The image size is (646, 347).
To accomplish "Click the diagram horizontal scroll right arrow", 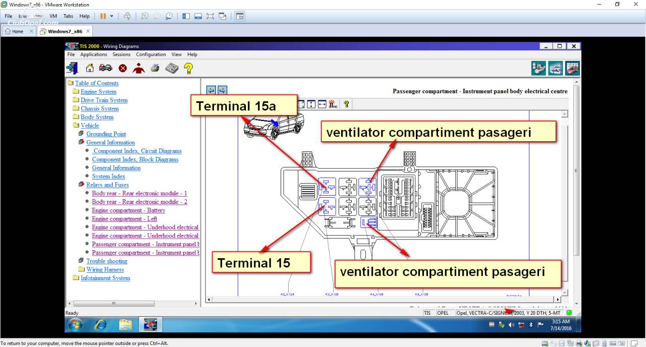I will pos(558,299).
